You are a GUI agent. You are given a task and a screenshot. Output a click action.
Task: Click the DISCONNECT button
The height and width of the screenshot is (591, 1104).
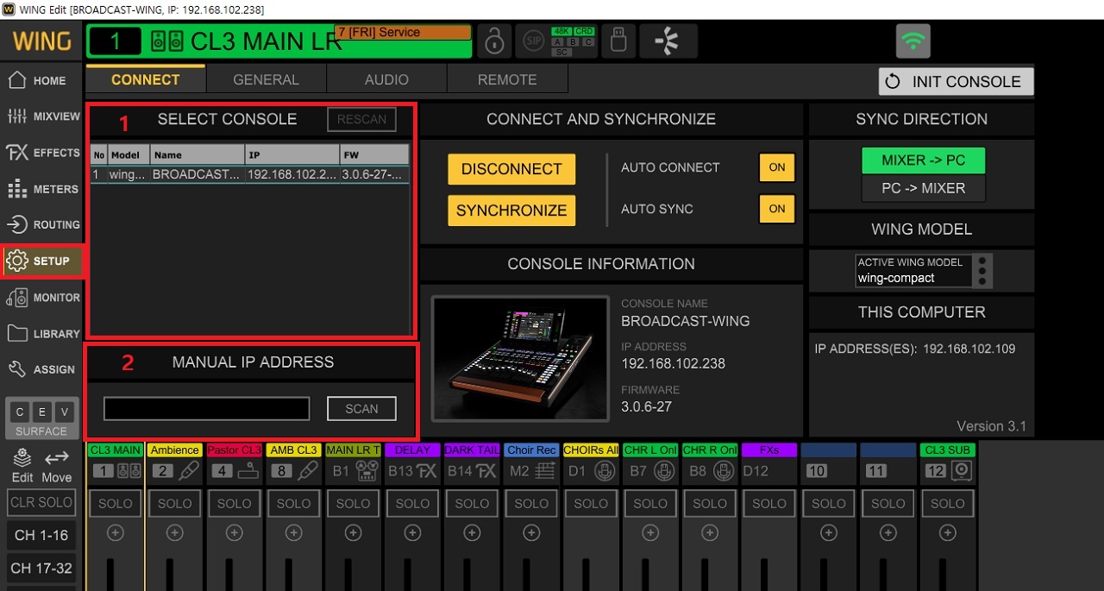tap(511, 169)
